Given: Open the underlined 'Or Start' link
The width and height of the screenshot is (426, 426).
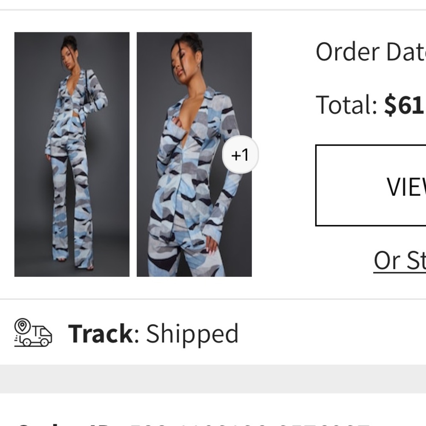Looking at the screenshot, I should point(400,260).
